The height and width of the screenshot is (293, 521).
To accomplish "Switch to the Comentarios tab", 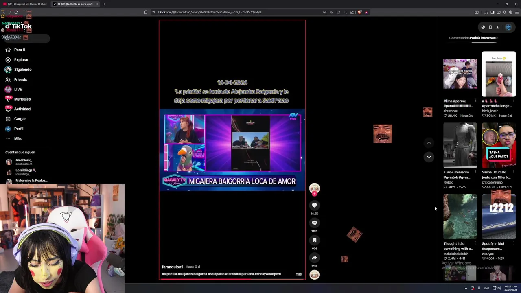I will 459,38.
